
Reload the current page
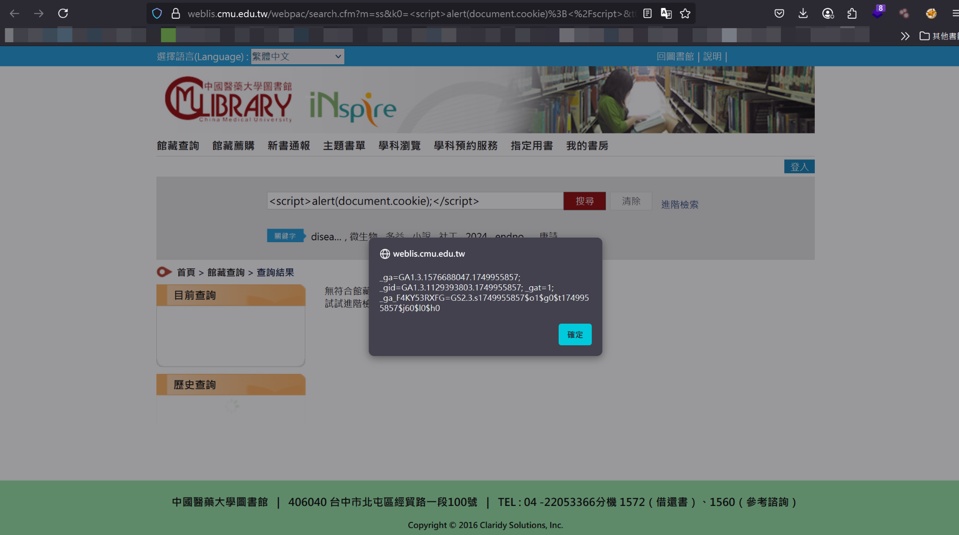[63, 14]
